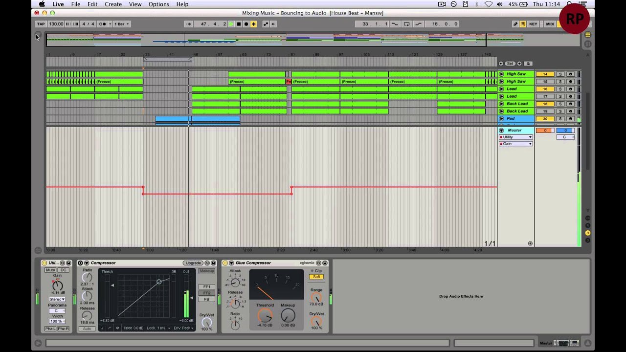
Task: Click the Automation Arm button
Action: (266, 24)
